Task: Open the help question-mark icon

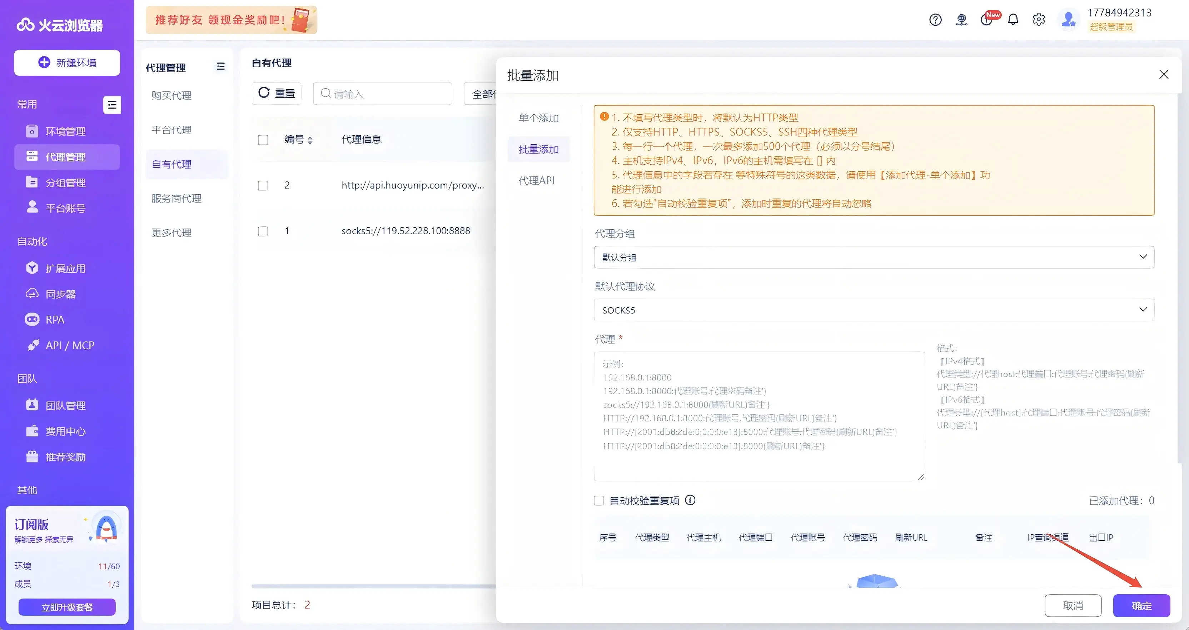Action: coord(935,20)
